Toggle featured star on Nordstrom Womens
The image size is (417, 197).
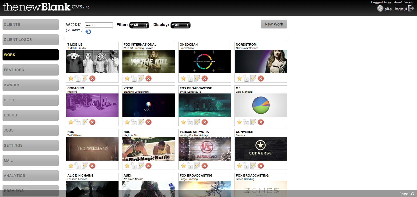point(240,78)
